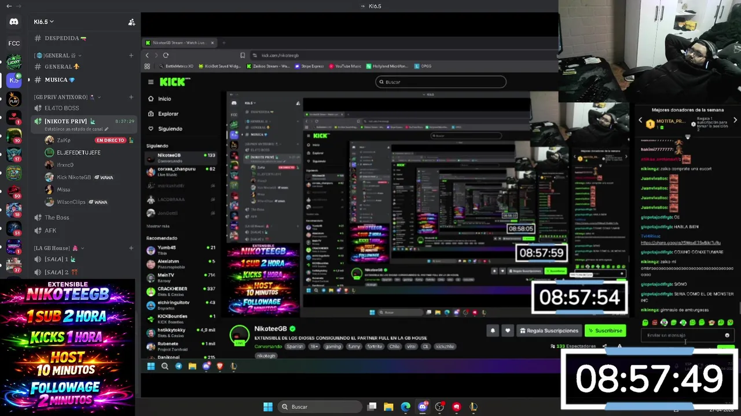This screenshot has width=741, height=416.
Task: Show next top donor with right arrow
Action: coord(735,120)
